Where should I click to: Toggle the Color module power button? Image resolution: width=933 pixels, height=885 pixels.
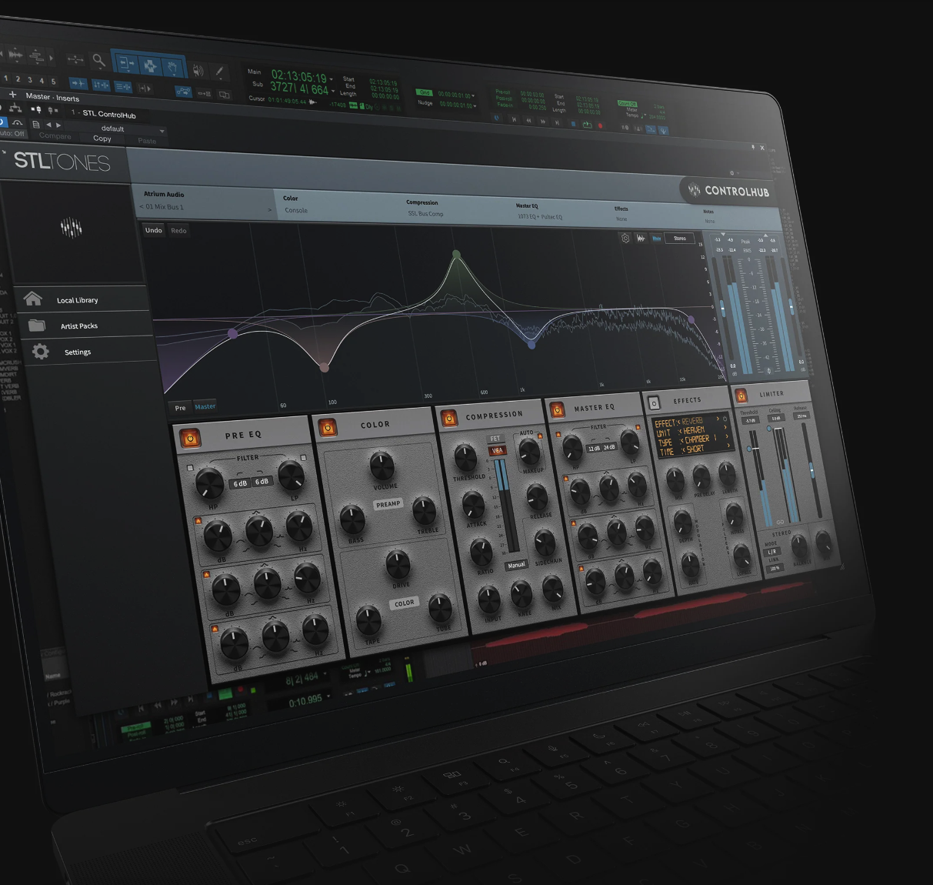pyautogui.click(x=327, y=427)
